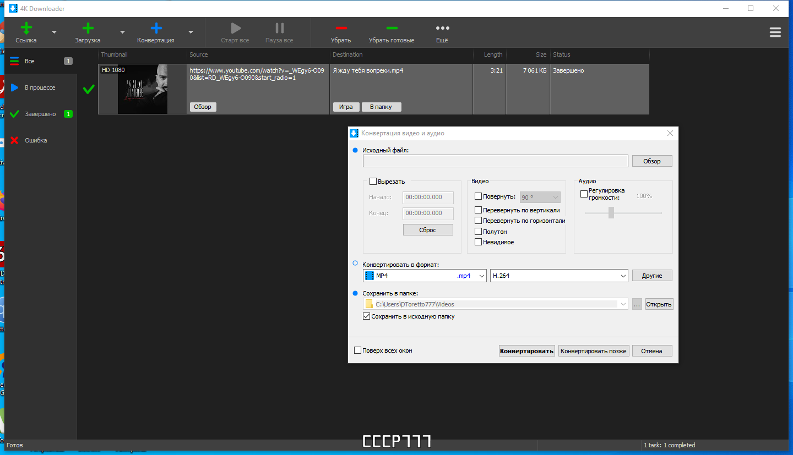This screenshot has height=455, width=793.
Task: Click the green plus Загрузка icon
Action: [x=88, y=28]
